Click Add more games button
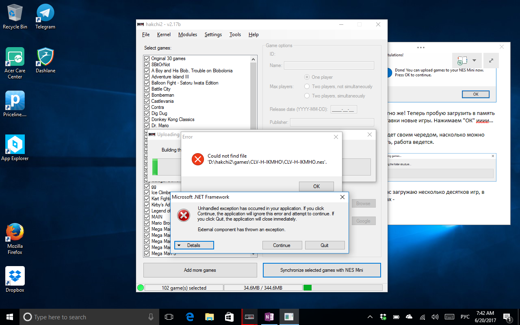Image resolution: width=520 pixels, height=325 pixels. 200,270
